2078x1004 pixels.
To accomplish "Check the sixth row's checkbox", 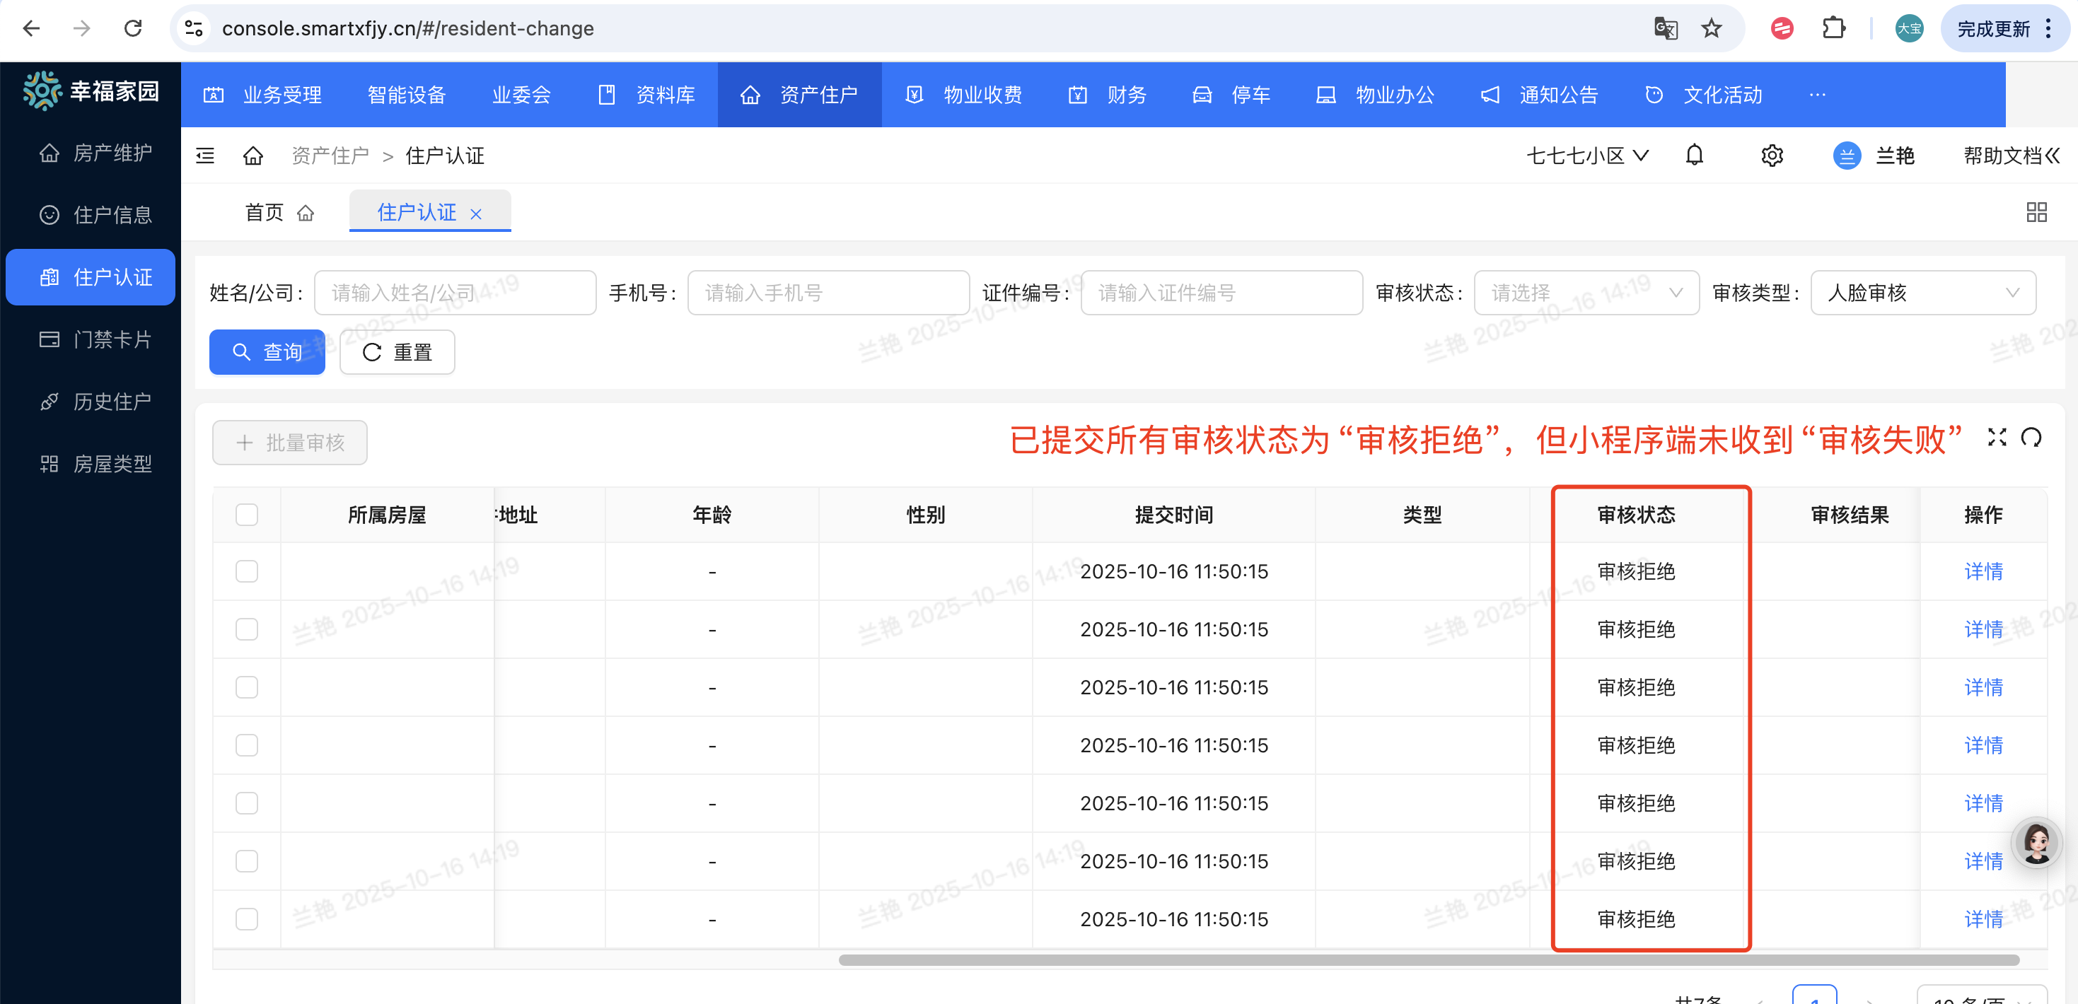I will 246,861.
